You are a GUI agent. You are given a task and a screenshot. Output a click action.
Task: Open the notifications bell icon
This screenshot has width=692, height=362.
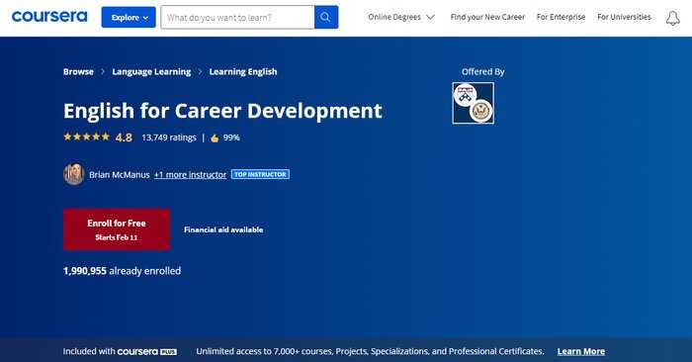click(x=672, y=18)
